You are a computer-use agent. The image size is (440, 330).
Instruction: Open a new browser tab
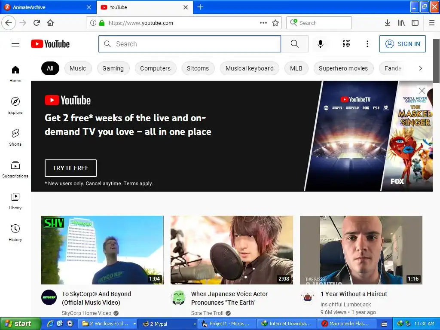pyautogui.click(x=200, y=7)
